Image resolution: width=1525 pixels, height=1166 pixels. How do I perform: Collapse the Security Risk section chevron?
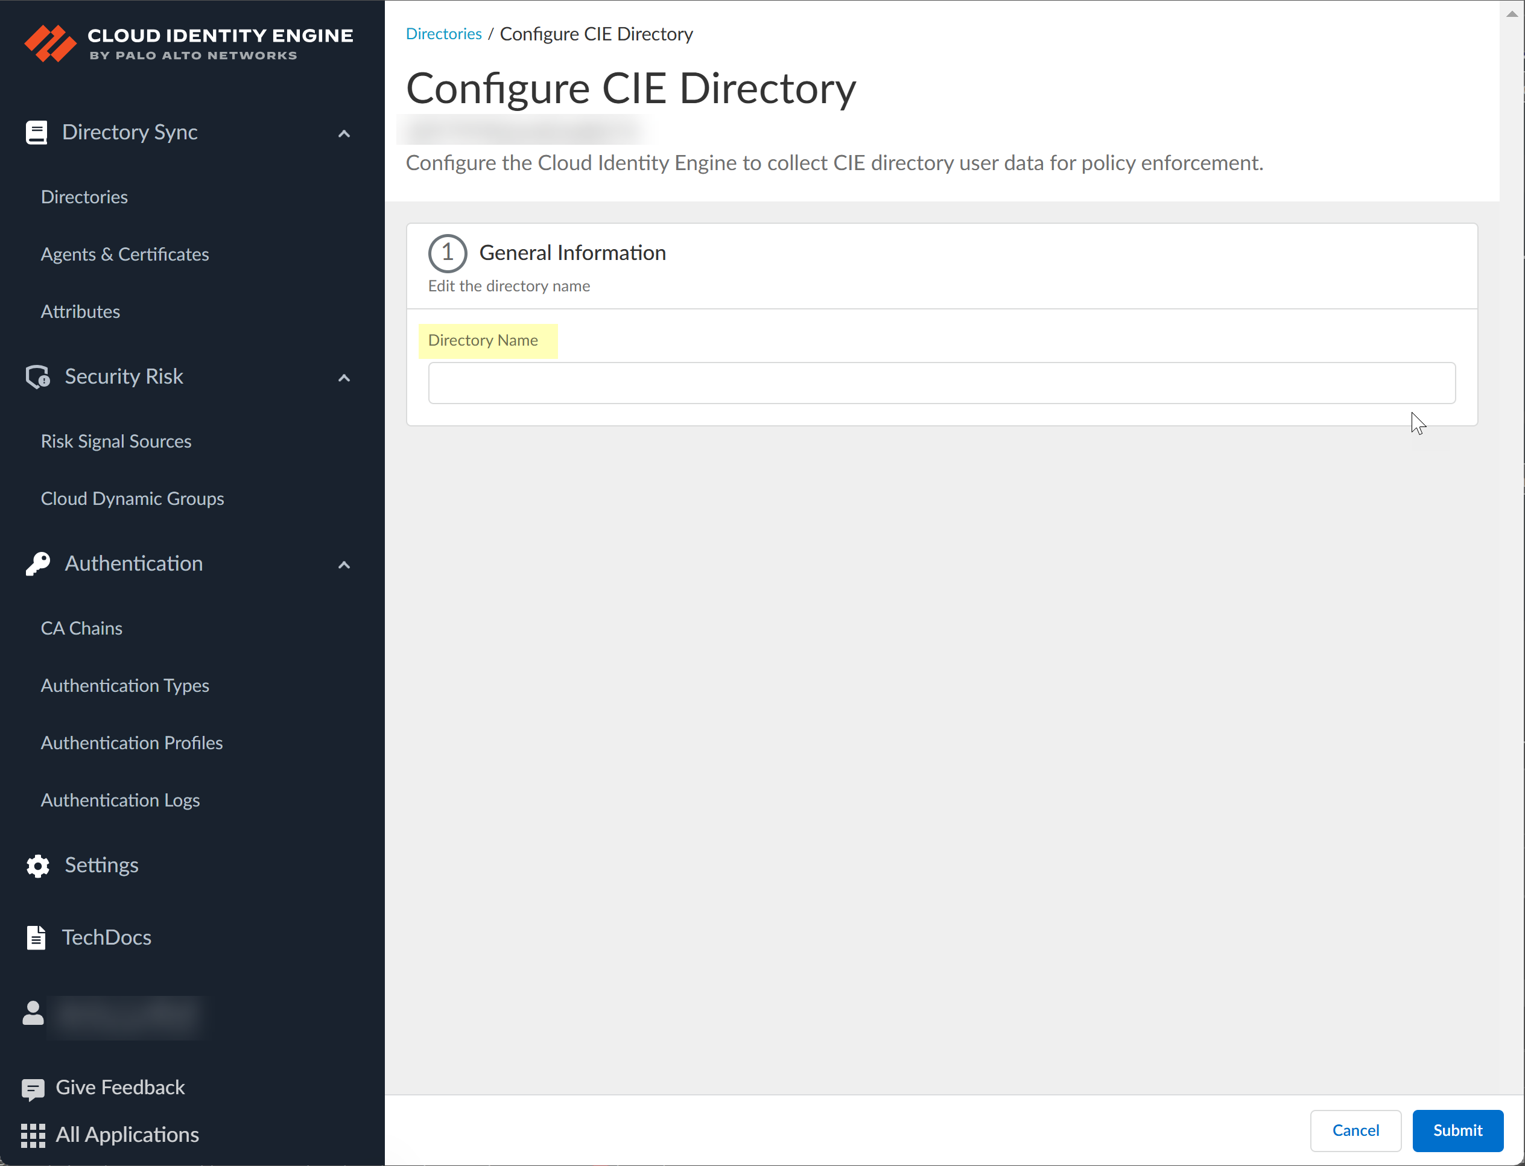pos(344,378)
